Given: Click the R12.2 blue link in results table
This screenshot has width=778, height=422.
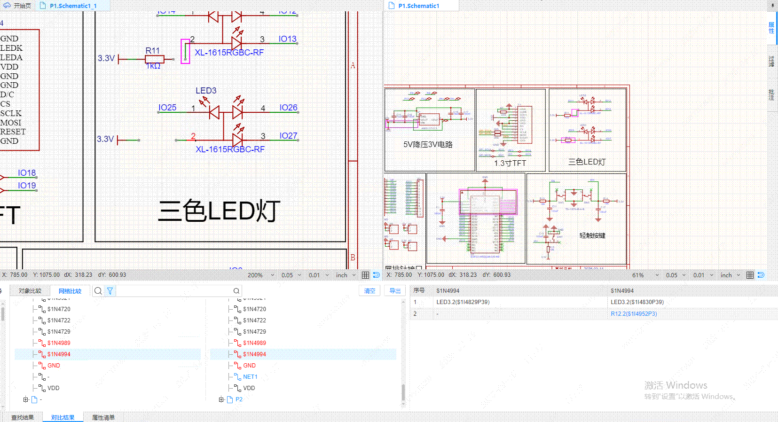Looking at the screenshot, I should pos(634,314).
